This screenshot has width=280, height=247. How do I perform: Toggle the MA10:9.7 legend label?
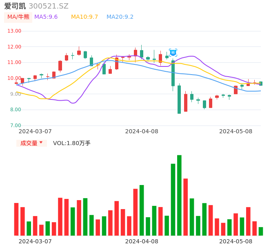click(84, 17)
